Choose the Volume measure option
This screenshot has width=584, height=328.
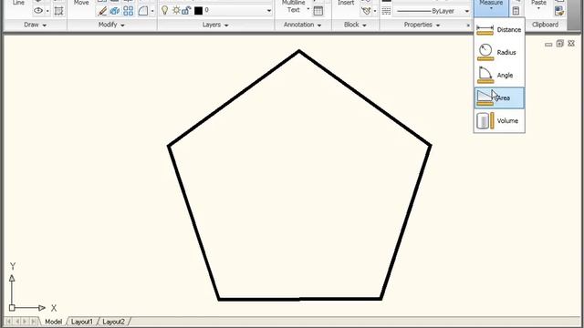[x=499, y=121]
